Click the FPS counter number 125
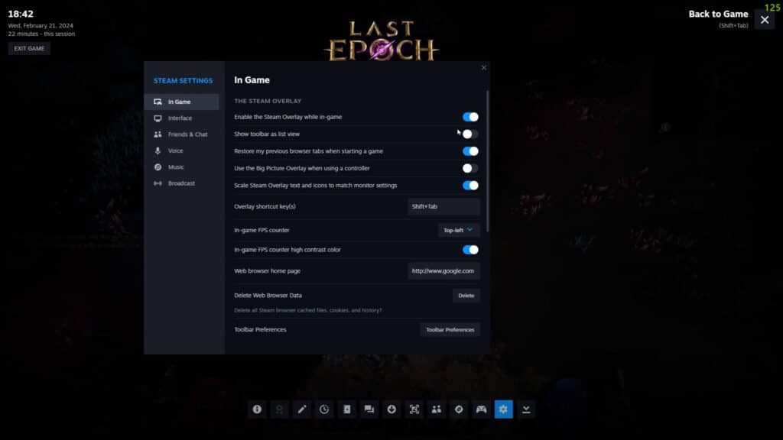783x440 pixels. 772,8
